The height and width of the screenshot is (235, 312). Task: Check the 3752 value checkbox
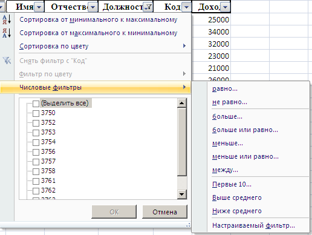click(36, 123)
